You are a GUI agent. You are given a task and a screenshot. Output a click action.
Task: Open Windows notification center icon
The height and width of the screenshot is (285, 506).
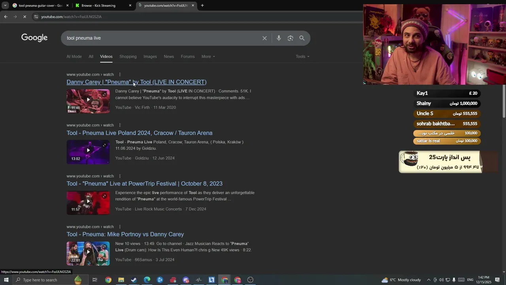(497, 280)
